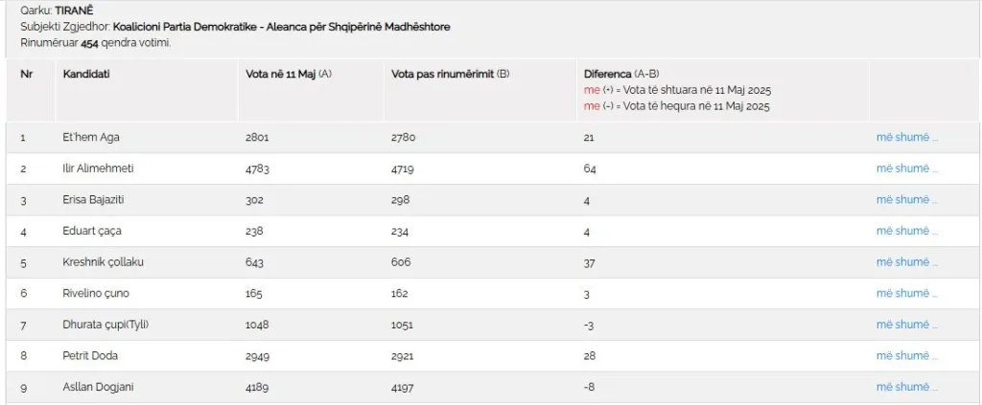Click the difference value -8 cell

click(x=589, y=388)
